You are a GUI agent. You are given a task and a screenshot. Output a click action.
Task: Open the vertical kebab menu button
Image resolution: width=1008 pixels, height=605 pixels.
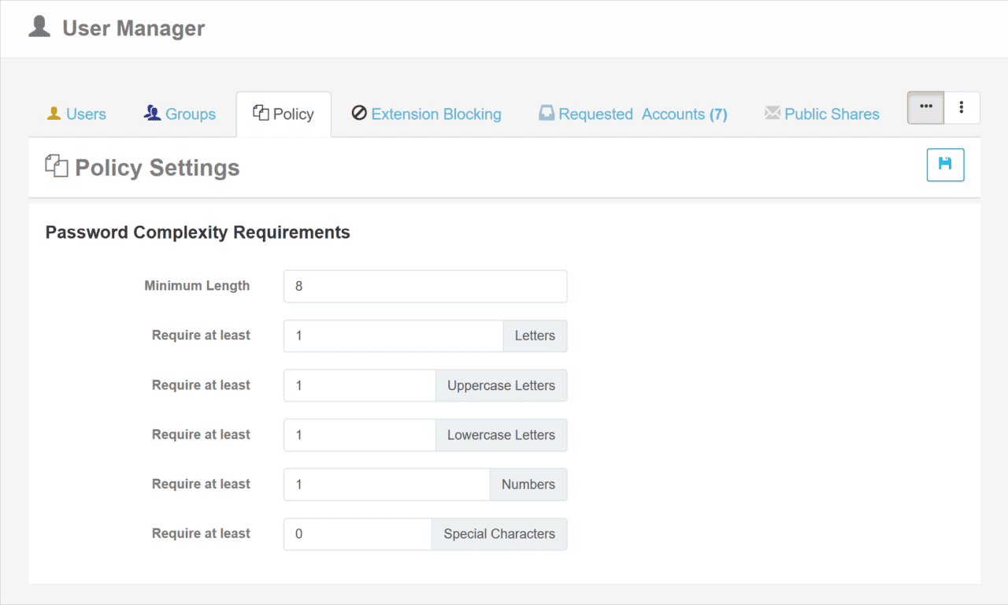(x=962, y=107)
